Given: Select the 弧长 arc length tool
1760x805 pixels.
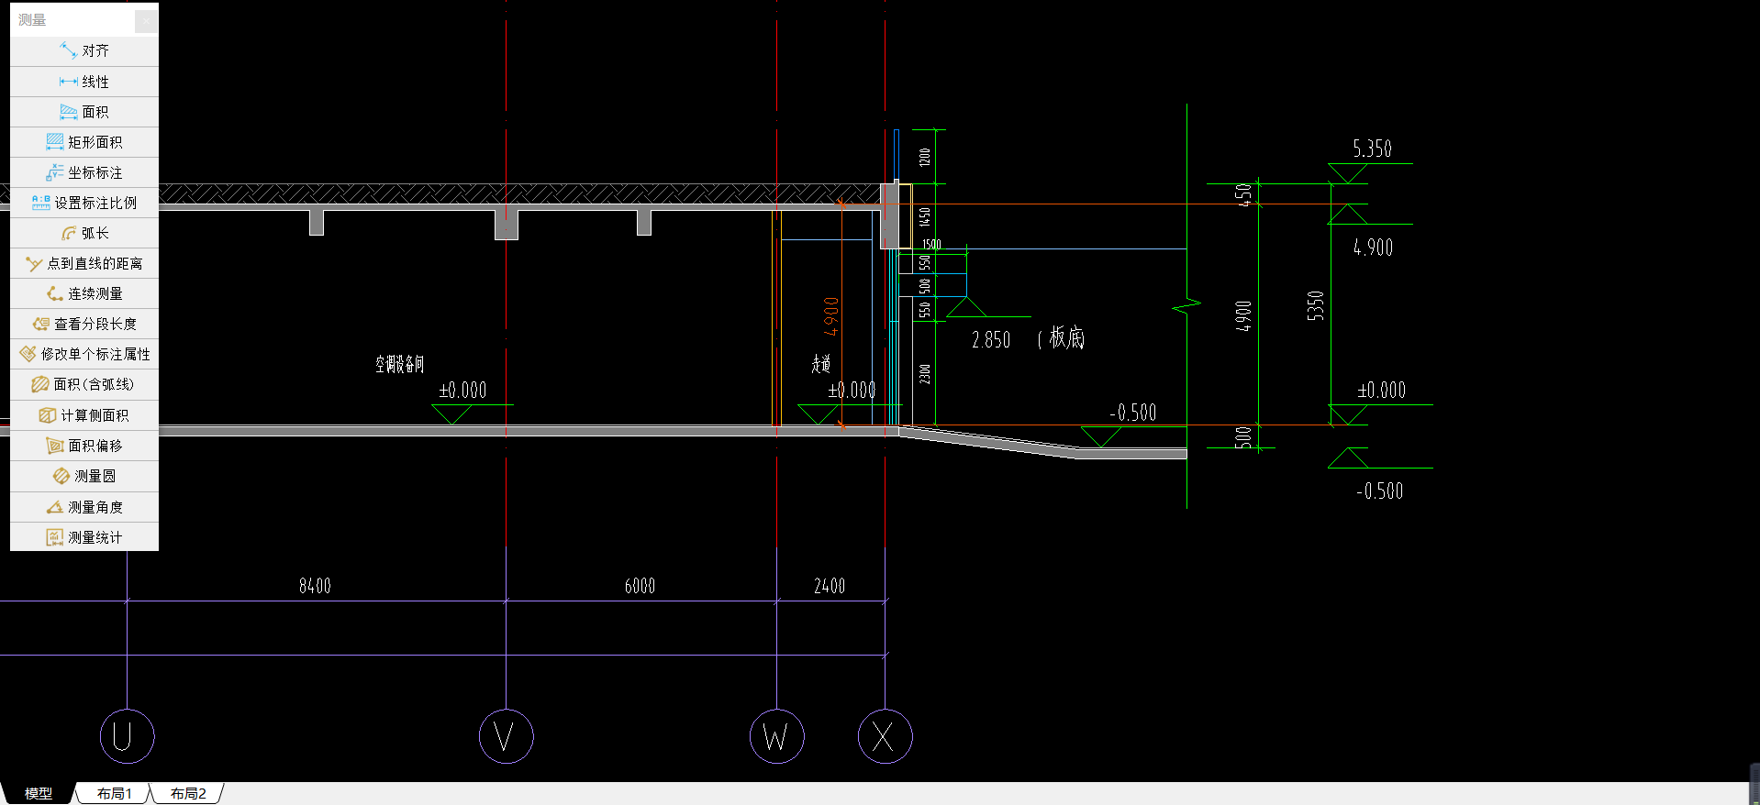Looking at the screenshot, I should click(x=84, y=233).
